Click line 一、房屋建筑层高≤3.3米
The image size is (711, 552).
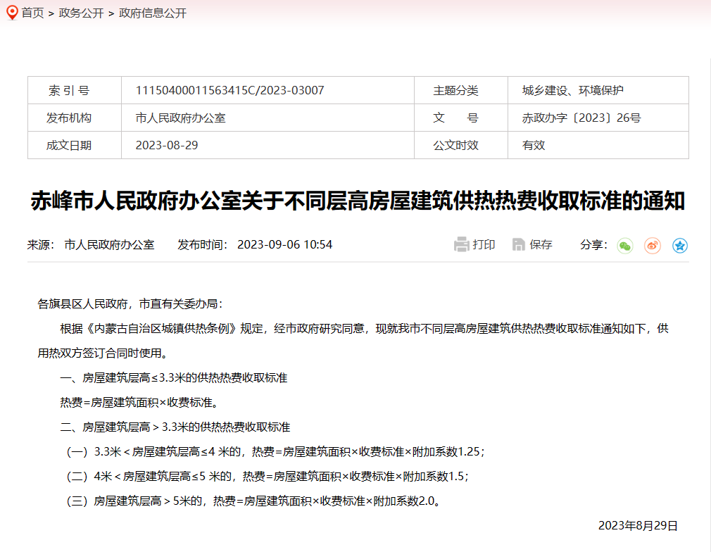click(174, 378)
